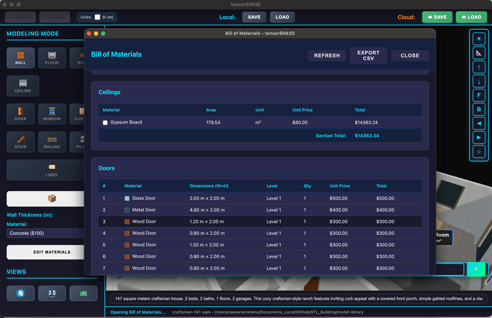
Task: Click the left triangle view button
Action: click(x=479, y=123)
